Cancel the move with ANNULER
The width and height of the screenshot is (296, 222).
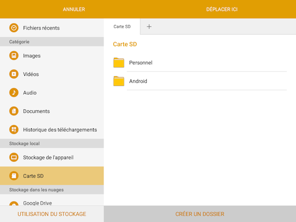coord(74,9)
